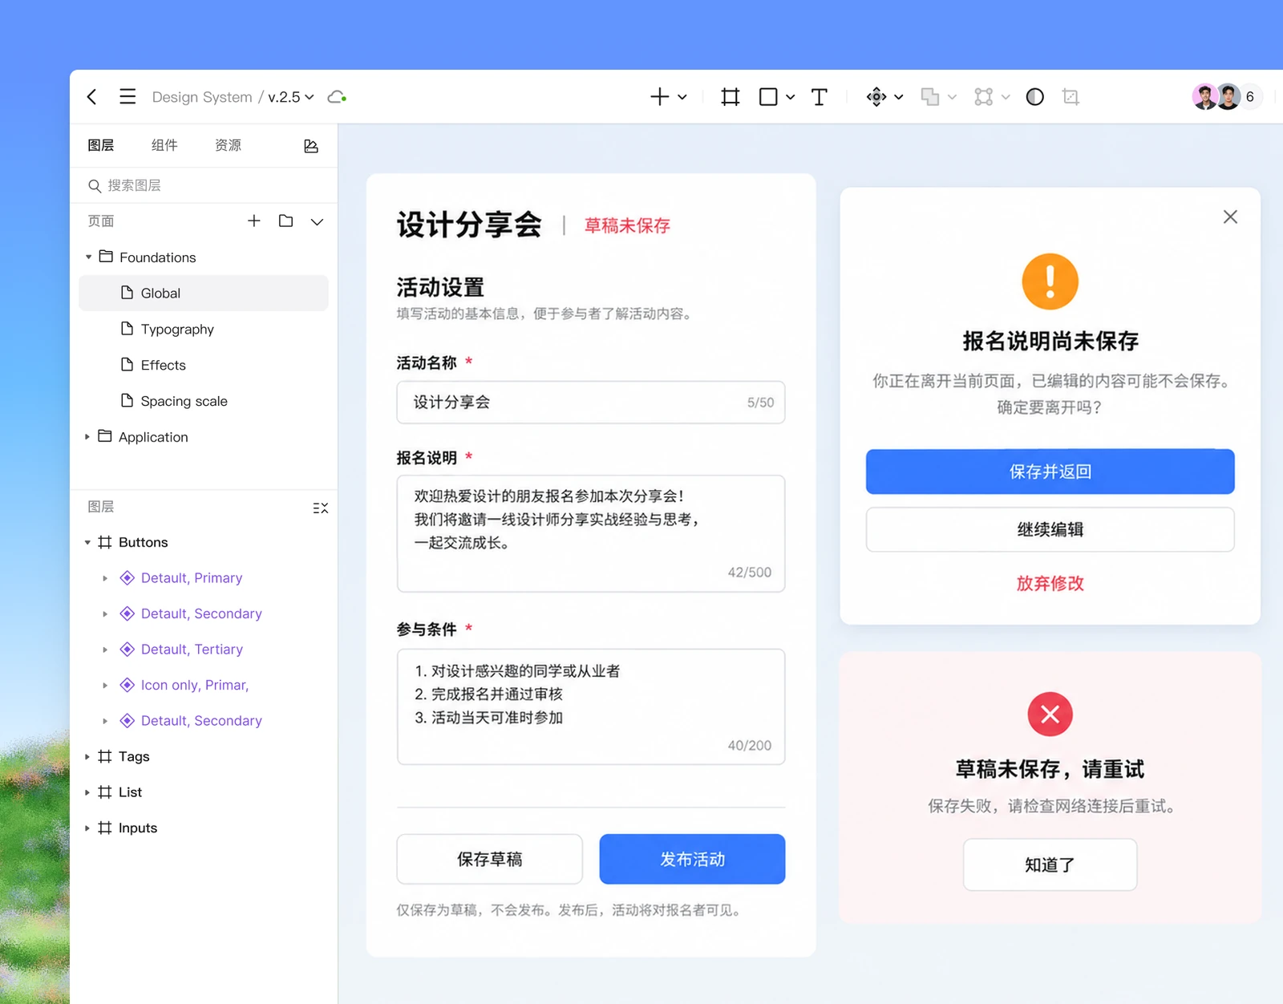Click the Foundations folder icon
This screenshot has height=1004, width=1283.
[106, 257]
